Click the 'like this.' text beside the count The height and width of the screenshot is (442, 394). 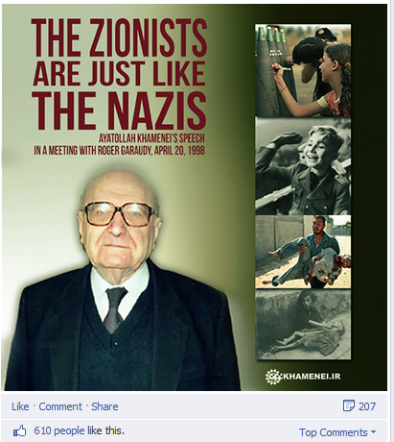[x=105, y=430]
